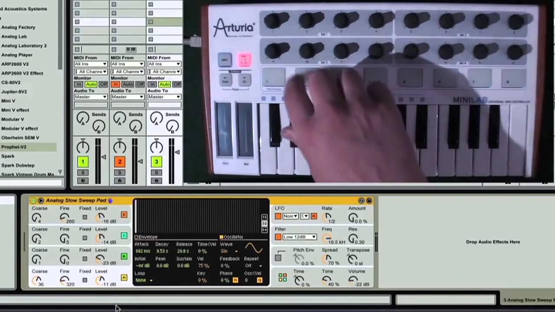This screenshot has height=312, width=555.
Task: Solo track 3 with its S button
Action: pos(157,173)
